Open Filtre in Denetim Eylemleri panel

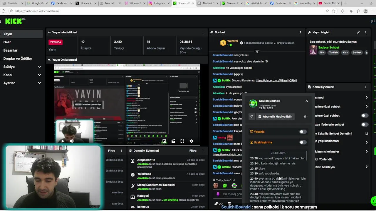(x=193, y=151)
